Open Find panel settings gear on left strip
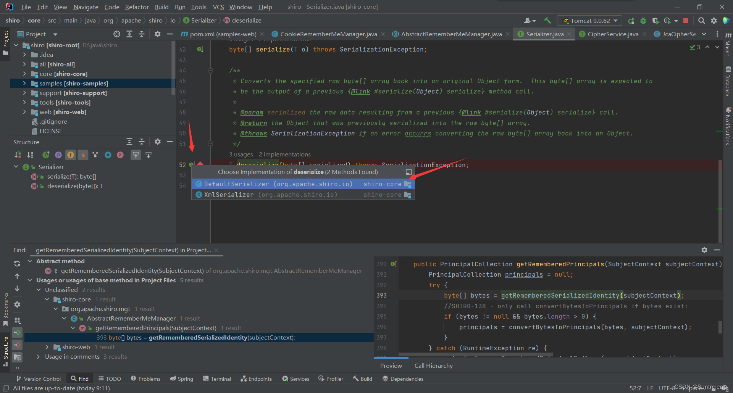This screenshot has height=393, width=733. pos(17,304)
